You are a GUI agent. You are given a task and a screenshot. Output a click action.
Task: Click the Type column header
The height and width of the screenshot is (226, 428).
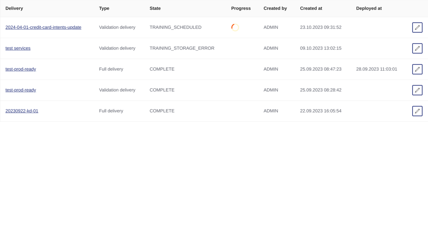click(104, 8)
